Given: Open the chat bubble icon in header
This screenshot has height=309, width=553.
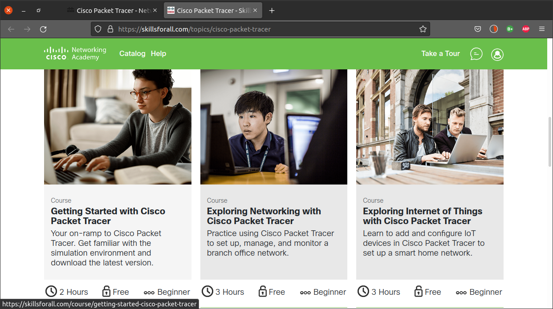Looking at the screenshot, I should point(476,54).
